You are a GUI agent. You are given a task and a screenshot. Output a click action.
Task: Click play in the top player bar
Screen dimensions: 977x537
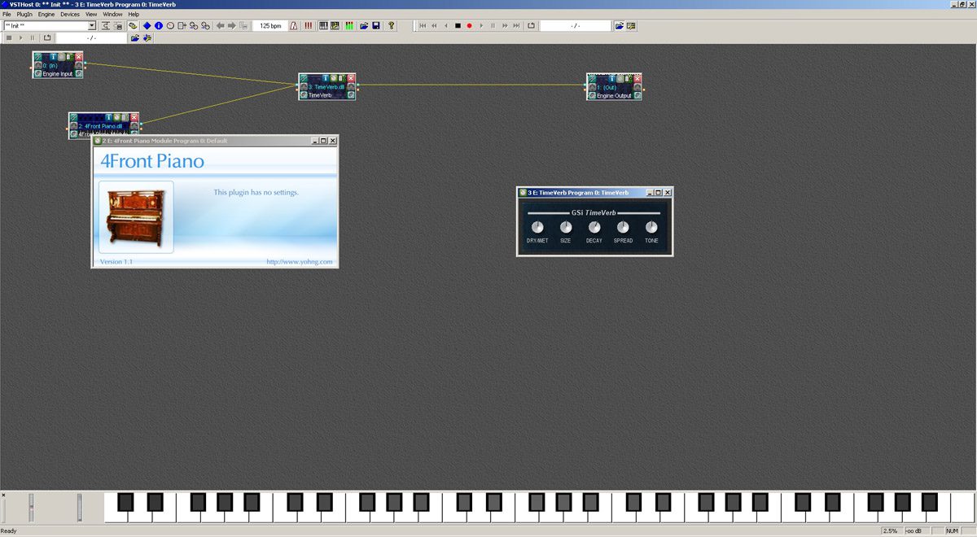coord(481,26)
